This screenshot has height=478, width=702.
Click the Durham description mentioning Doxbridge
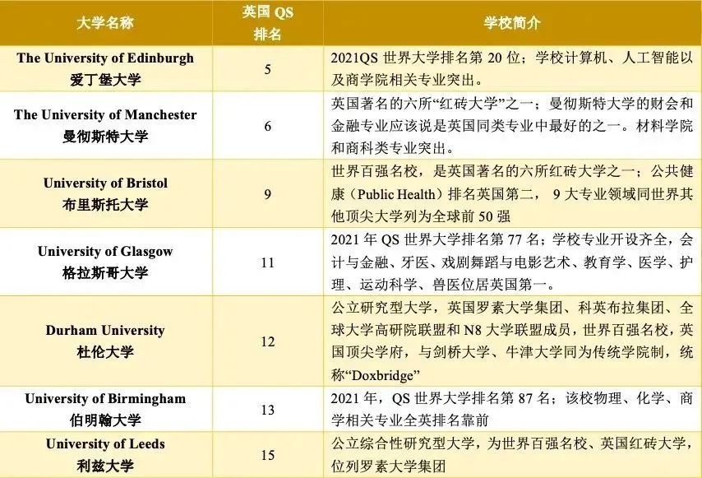click(x=511, y=341)
